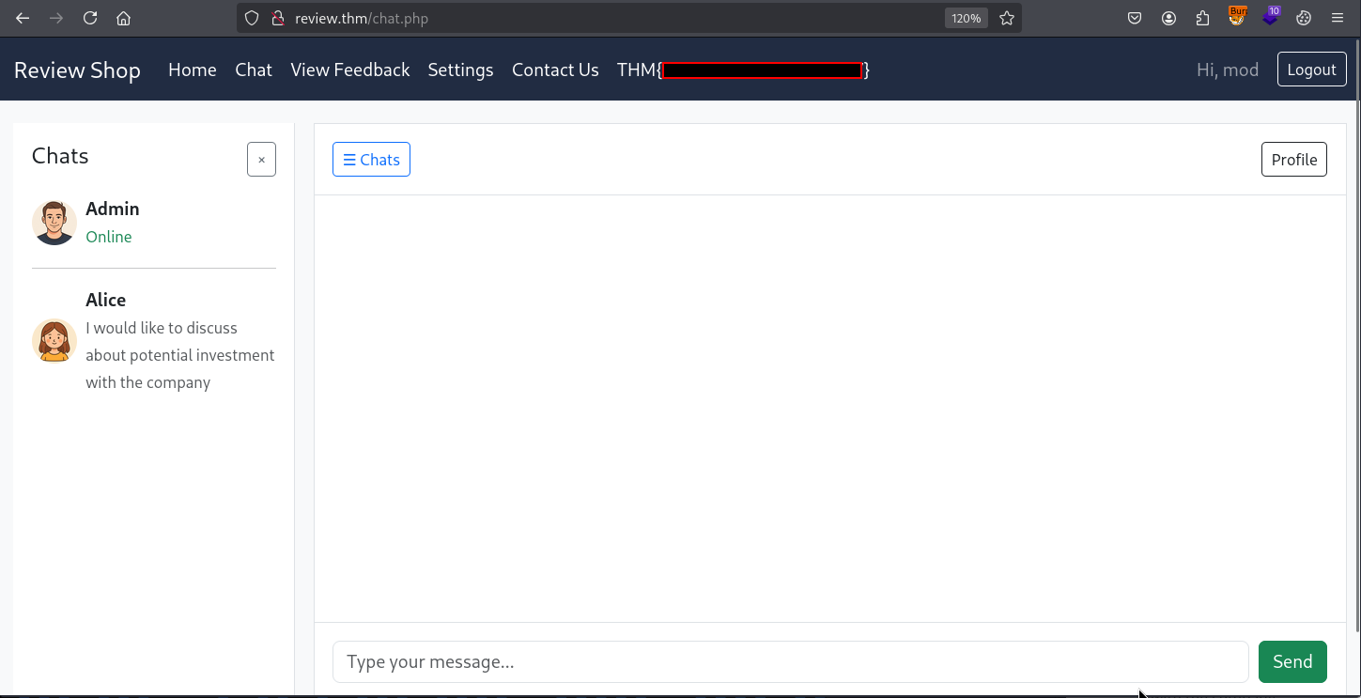The image size is (1361, 698).
Task: Open the Profile button in chat header
Action: pos(1293,160)
